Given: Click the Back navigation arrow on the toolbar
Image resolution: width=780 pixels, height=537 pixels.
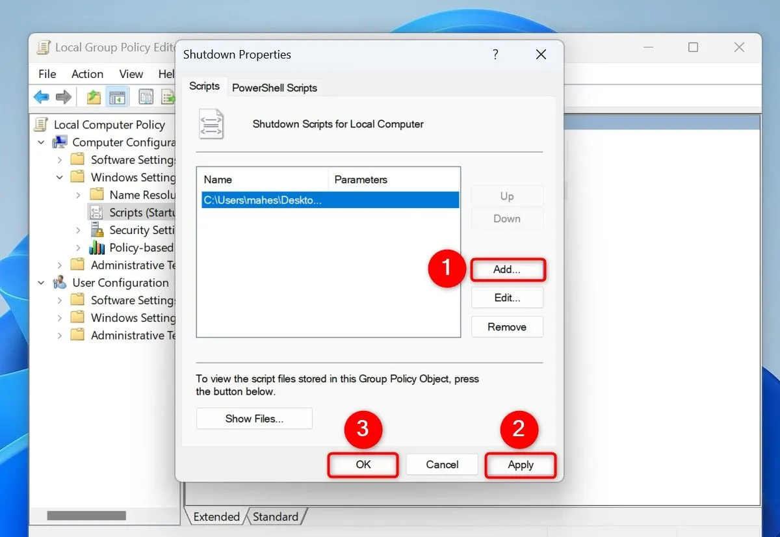Looking at the screenshot, I should point(40,96).
